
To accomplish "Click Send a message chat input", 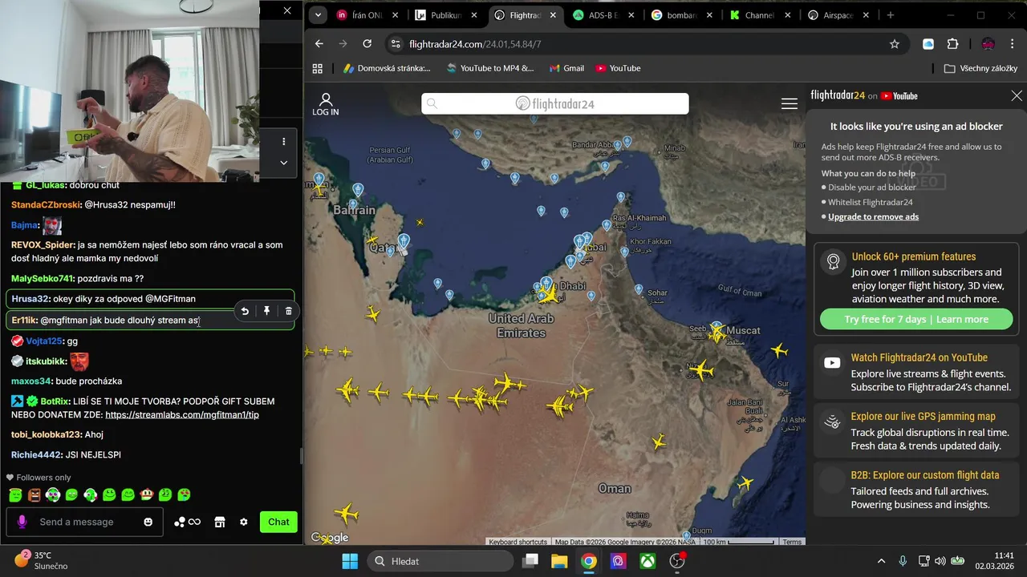I will (x=84, y=522).
